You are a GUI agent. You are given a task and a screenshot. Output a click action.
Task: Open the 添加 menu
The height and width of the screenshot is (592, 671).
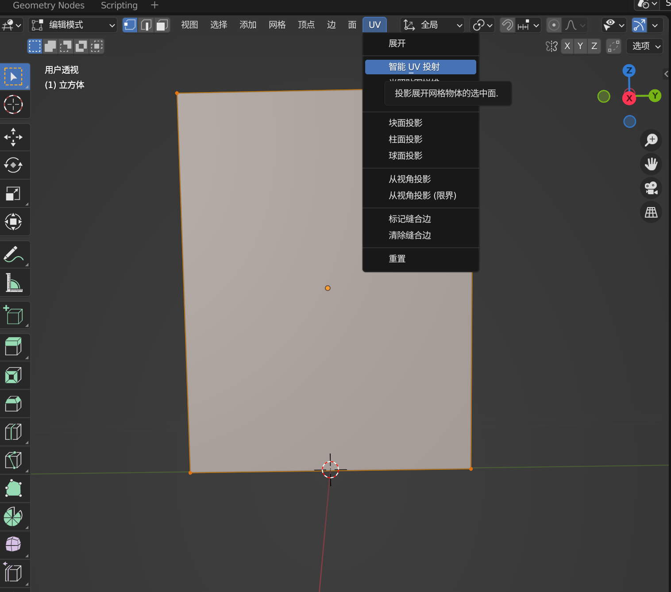click(x=248, y=25)
